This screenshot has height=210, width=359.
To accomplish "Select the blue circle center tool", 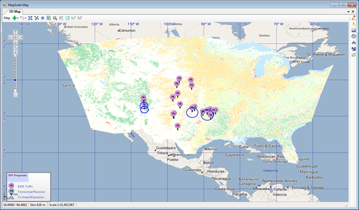I will tap(43, 18).
